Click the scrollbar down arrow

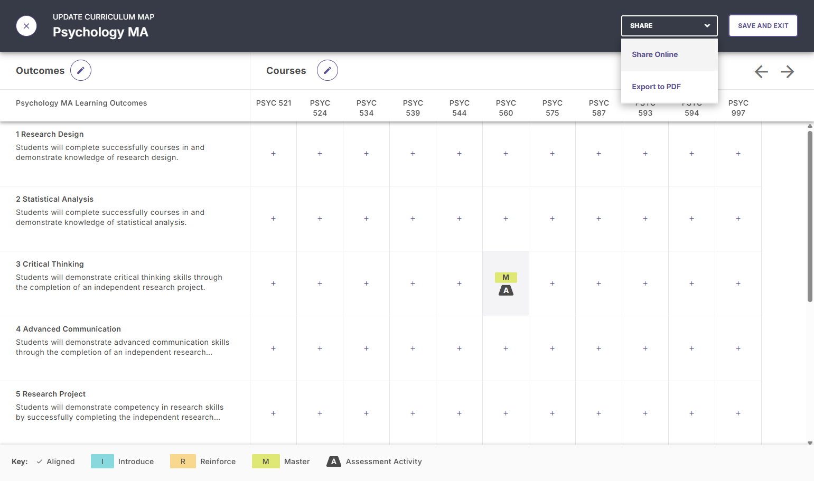coord(810,443)
